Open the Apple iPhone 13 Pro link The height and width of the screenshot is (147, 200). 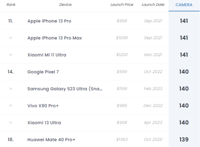tap(49, 21)
